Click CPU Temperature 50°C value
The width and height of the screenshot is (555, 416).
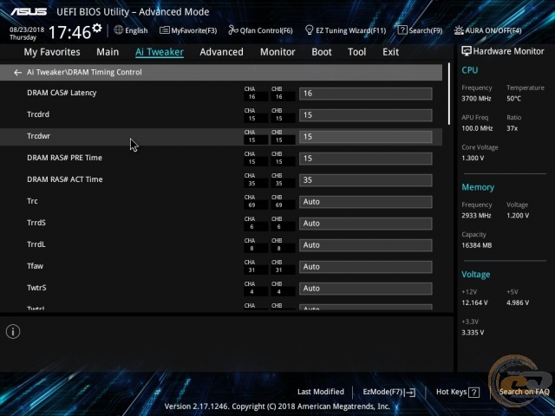(513, 99)
